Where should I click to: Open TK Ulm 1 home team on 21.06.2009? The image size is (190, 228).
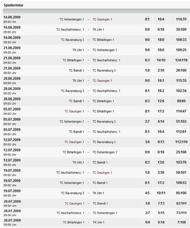click(x=78, y=50)
